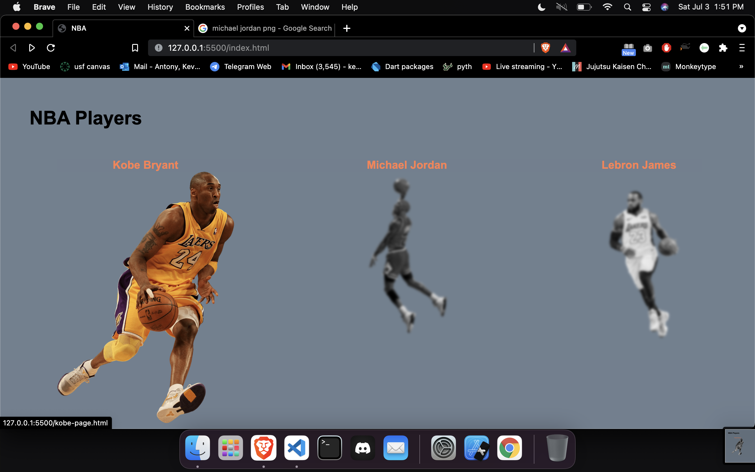Reload the current page
The width and height of the screenshot is (755, 472).
51,48
